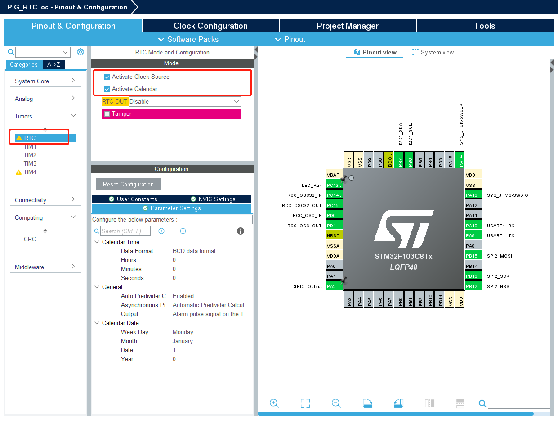The image size is (558, 421).
Task: Click the pinout horizontal scrollbar
Action: (396, 414)
